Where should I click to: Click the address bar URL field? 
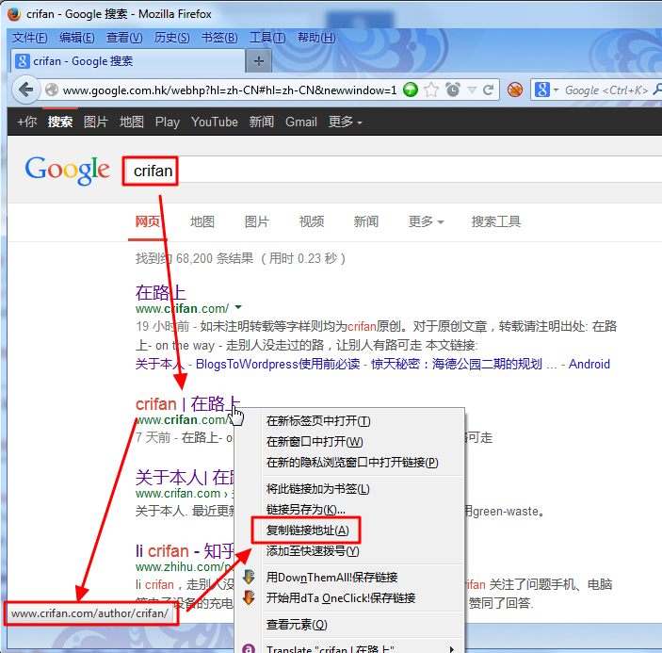230,90
